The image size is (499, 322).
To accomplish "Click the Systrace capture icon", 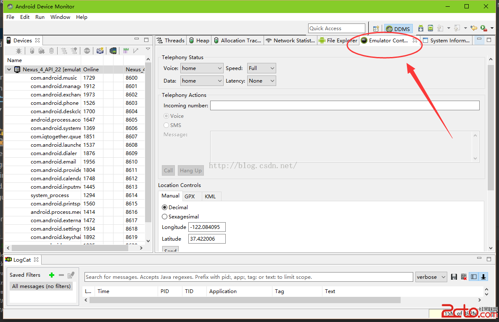I will click(x=126, y=51).
